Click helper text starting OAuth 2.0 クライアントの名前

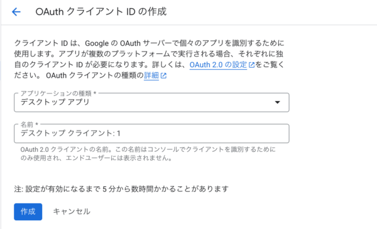point(148,149)
